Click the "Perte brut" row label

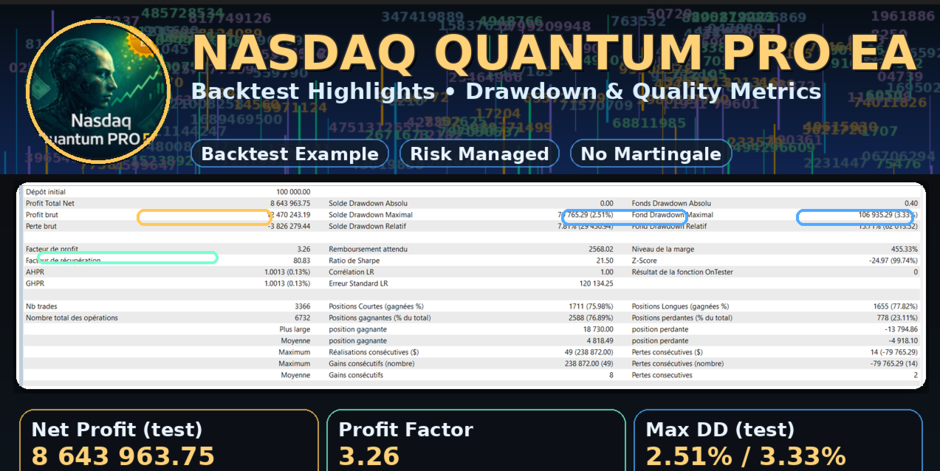coord(41,226)
